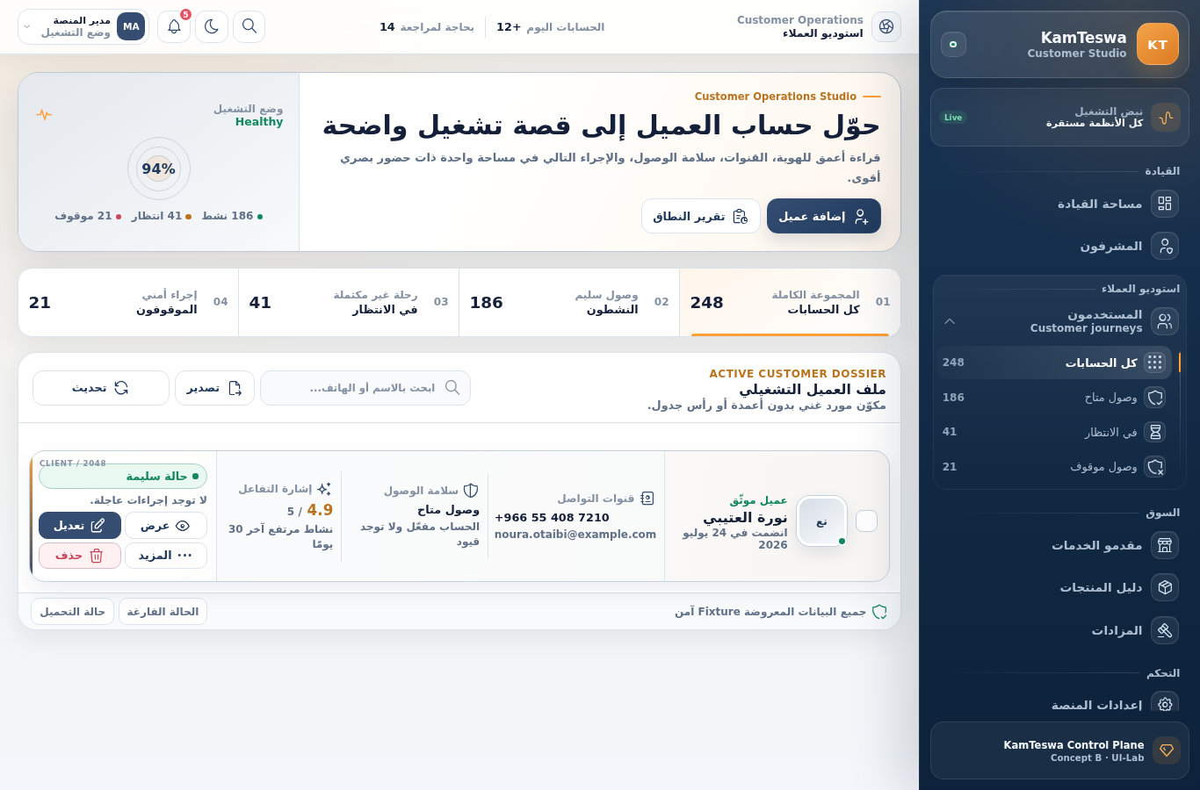Click the Customer Operations aperture icon

click(886, 26)
